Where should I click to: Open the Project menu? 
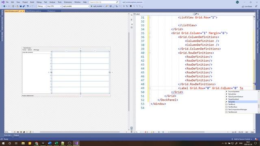coord(25,2)
